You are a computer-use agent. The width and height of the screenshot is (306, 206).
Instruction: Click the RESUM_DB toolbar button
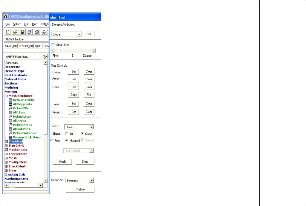pos(26,46)
